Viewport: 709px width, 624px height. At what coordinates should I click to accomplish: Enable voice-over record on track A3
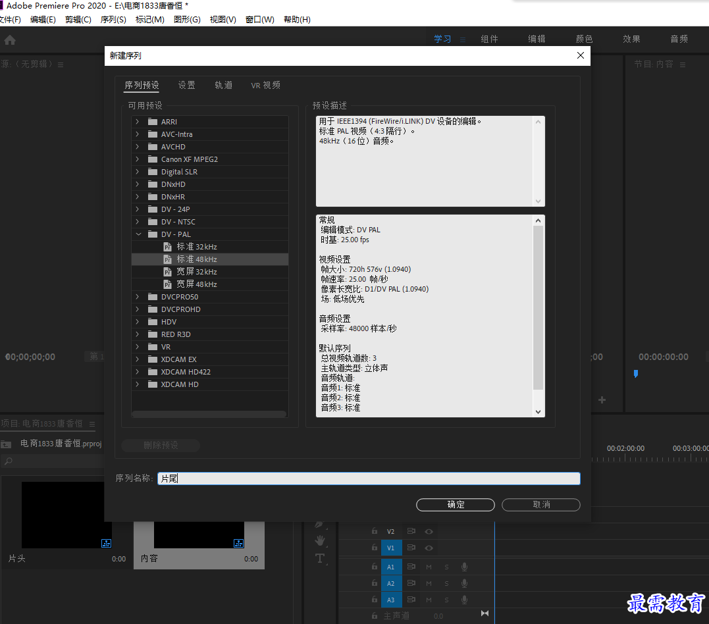click(x=464, y=600)
